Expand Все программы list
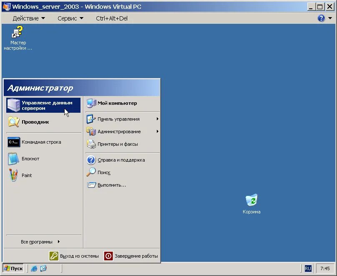337x276 pixels. pos(40,242)
